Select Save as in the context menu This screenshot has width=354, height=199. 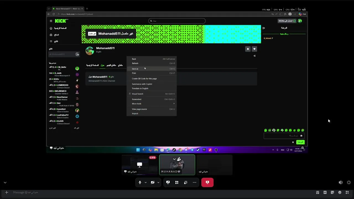[x=152, y=69]
